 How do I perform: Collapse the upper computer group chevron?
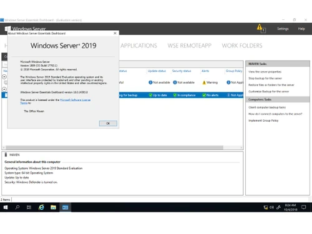[4, 77]
